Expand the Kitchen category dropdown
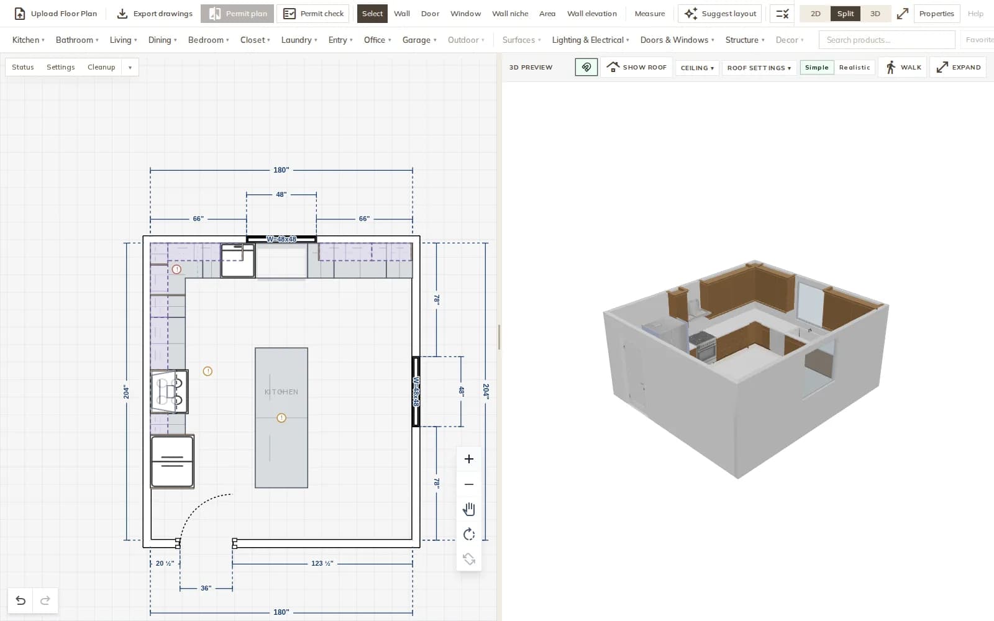994x621 pixels. point(29,40)
